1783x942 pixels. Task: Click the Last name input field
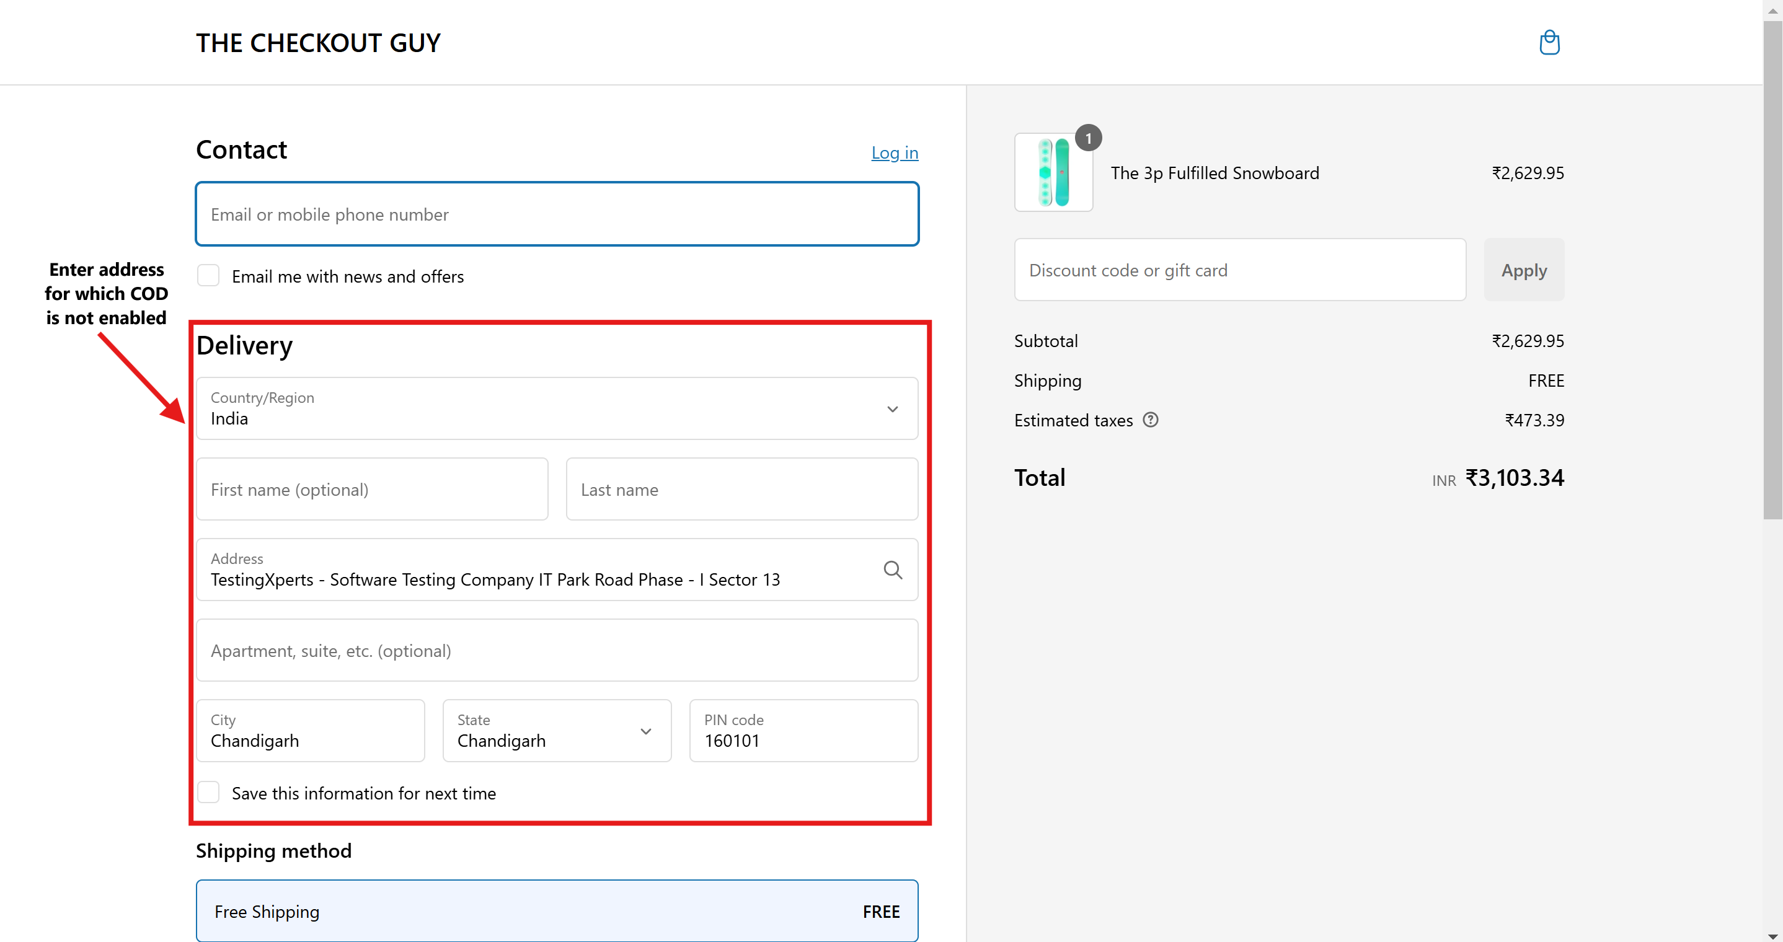click(741, 490)
